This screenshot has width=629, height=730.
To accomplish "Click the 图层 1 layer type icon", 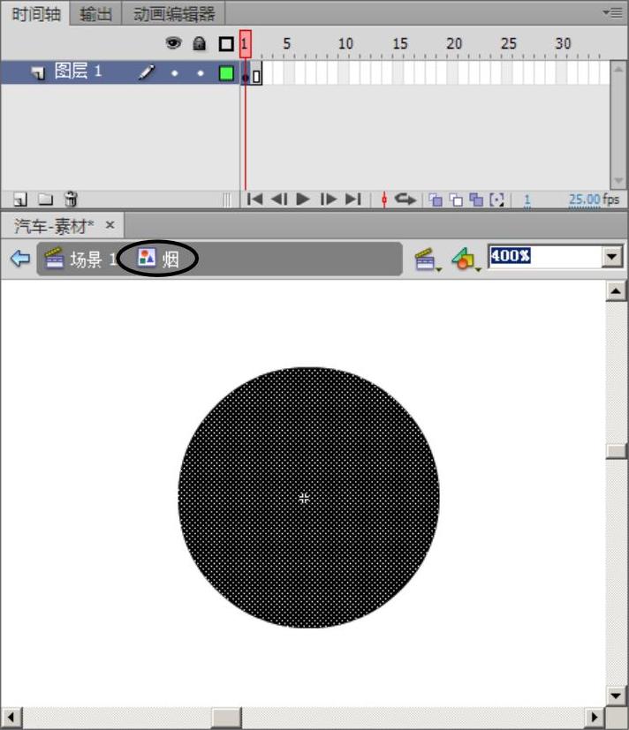I will pos(38,72).
